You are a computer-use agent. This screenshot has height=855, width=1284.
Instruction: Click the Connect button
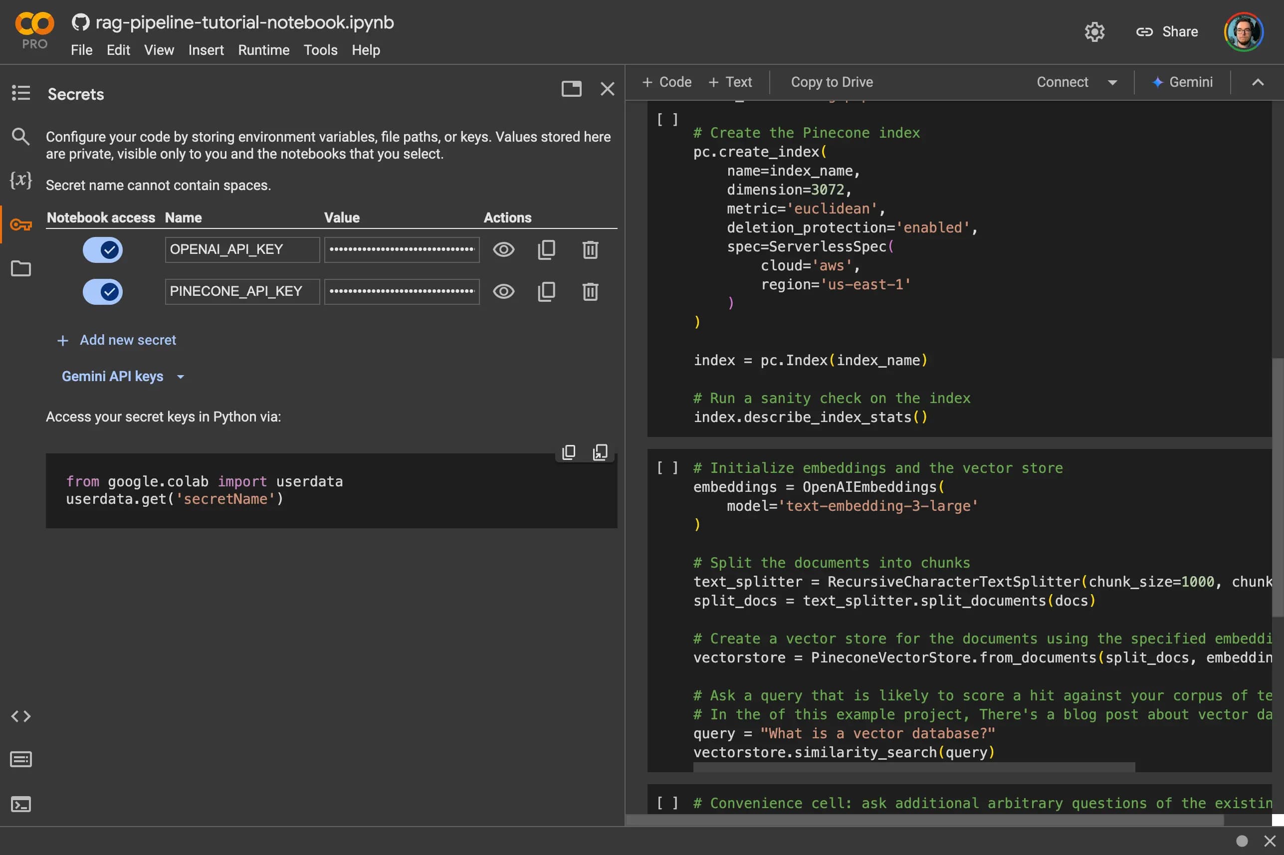point(1062,82)
